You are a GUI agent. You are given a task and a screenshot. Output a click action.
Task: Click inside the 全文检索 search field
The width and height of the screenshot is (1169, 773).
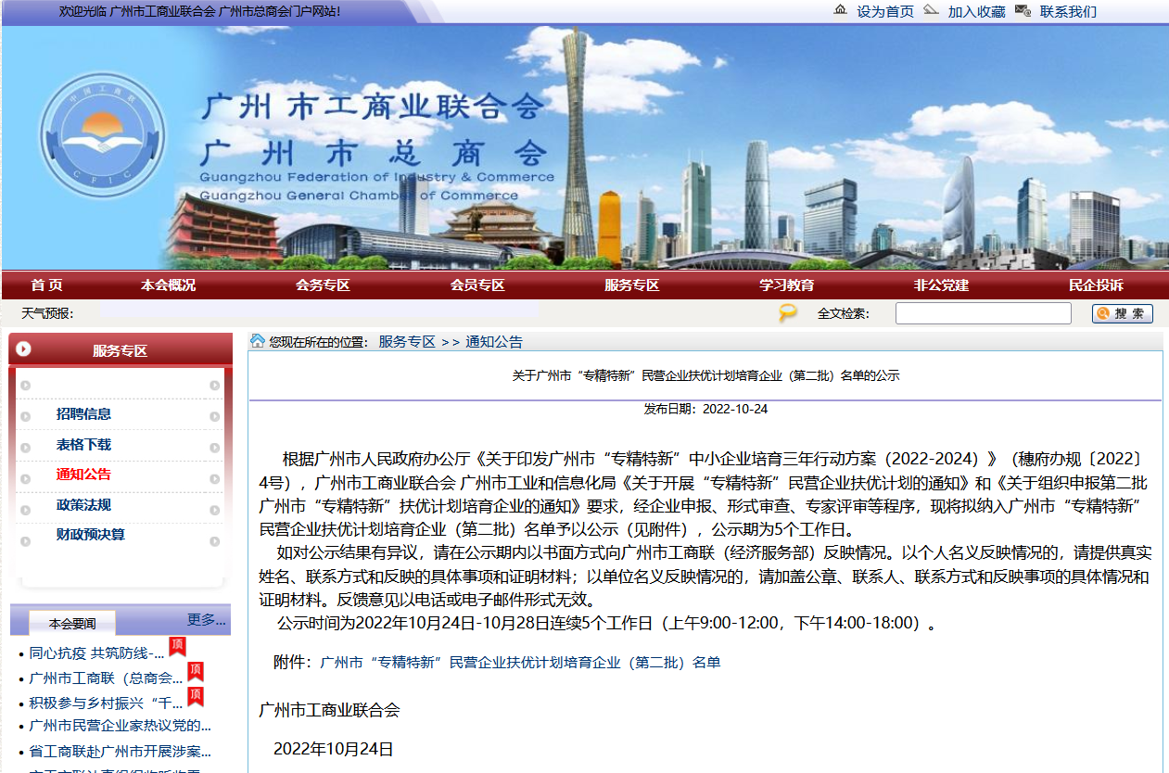click(x=982, y=313)
